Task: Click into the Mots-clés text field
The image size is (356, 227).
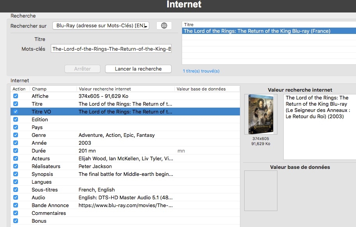Action: 111,49
